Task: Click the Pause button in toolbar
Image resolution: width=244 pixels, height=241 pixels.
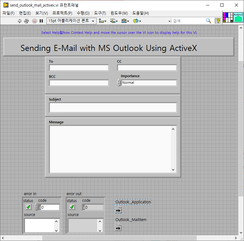Action: click(41, 21)
